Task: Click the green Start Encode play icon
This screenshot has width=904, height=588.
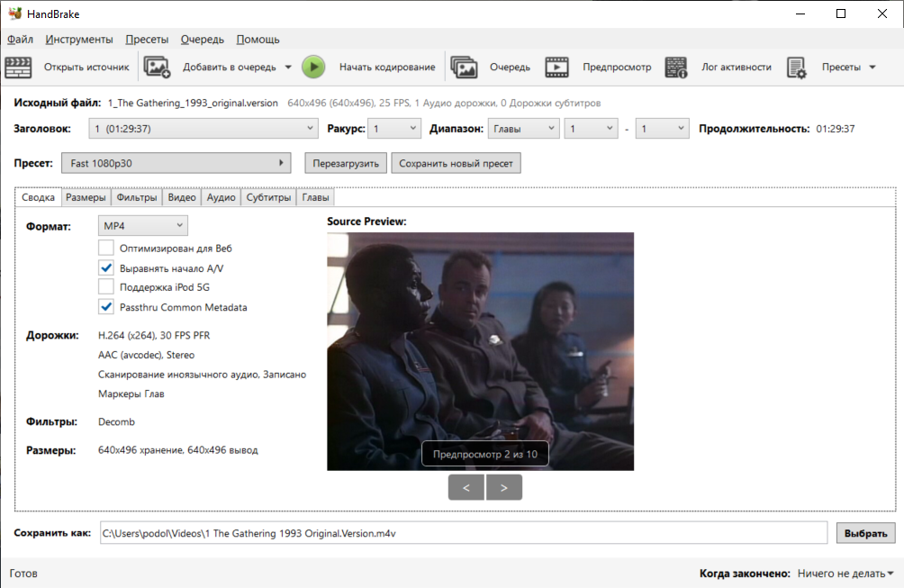Action: tap(313, 68)
